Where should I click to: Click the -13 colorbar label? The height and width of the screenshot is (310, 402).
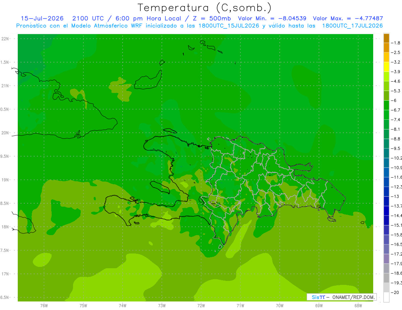pyautogui.click(x=395, y=196)
